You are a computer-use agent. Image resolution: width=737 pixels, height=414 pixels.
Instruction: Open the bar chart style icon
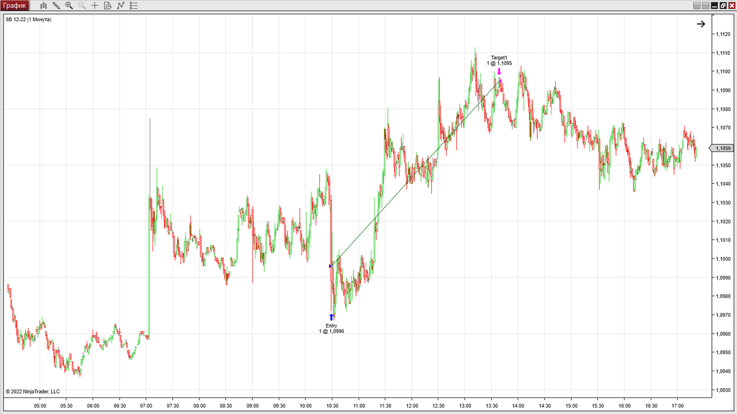[x=43, y=6]
